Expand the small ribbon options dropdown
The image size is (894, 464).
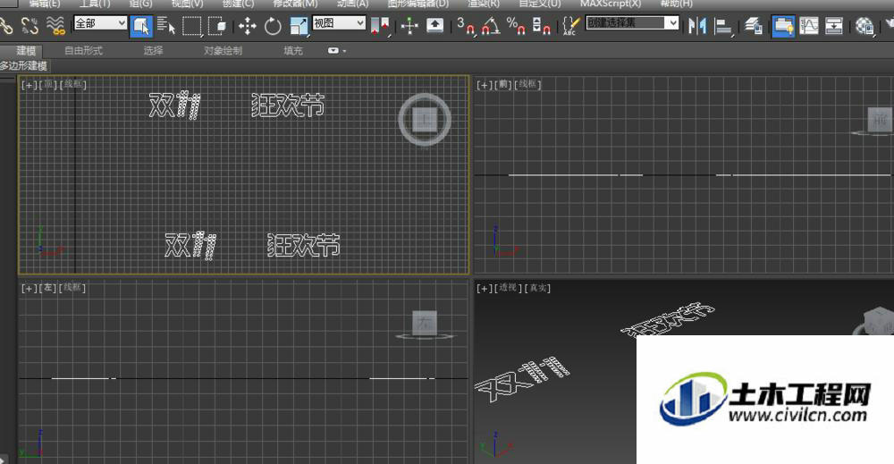tap(336, 51)
